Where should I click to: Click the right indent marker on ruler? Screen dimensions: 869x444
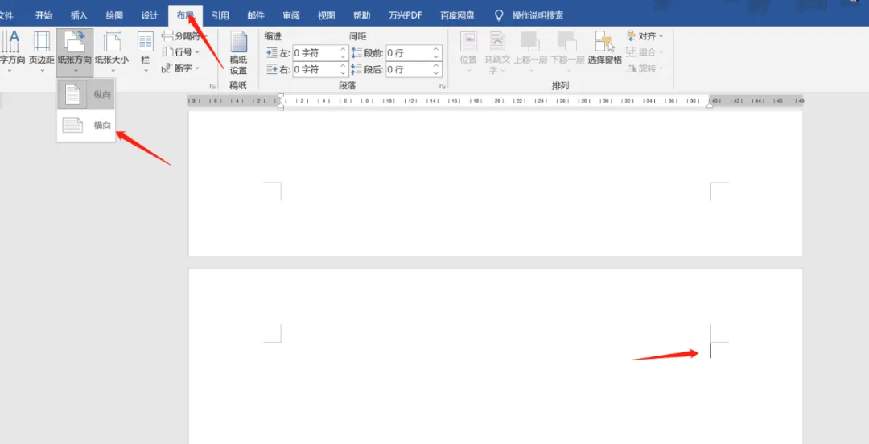coord(710,104)
